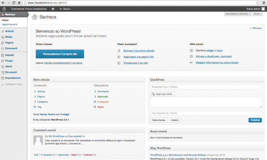Click In sospeso in Discussione column
This screenshot has height=160, width=267.
click(x=103, y=102)
